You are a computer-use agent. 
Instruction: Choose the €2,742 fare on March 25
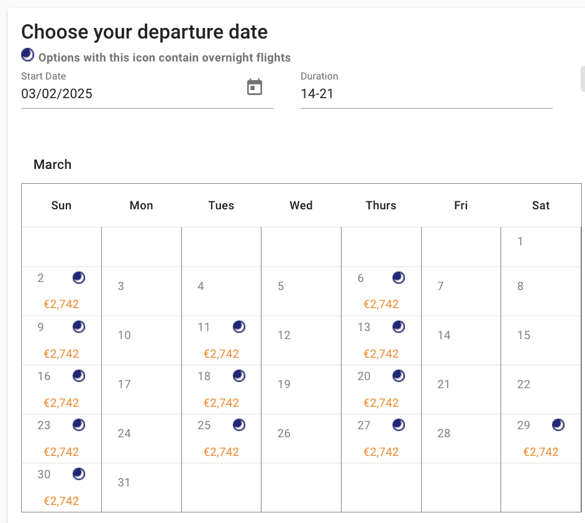[x=221, y=452]
